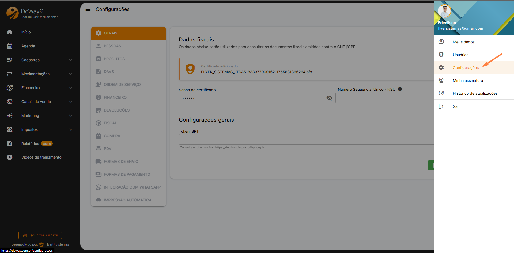
Task: Click the Sair logout icon
Action: tap(441, 106)
